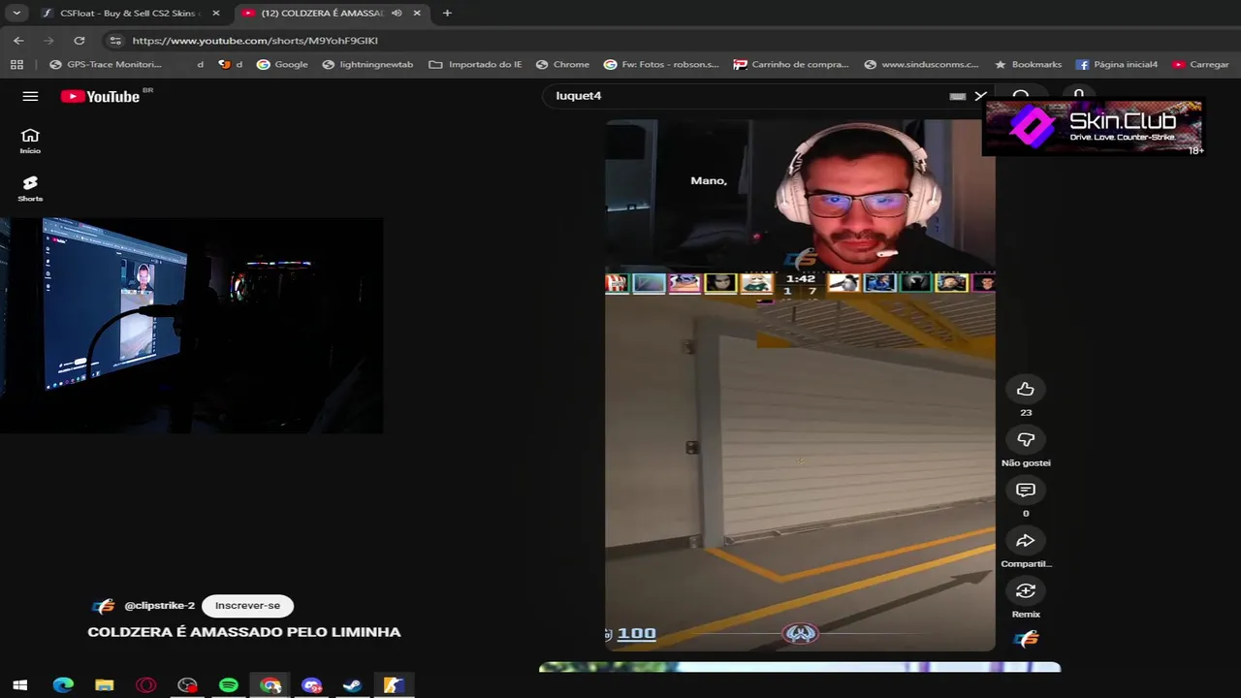Open the on-screen keyboard in search box

[957, 96]
